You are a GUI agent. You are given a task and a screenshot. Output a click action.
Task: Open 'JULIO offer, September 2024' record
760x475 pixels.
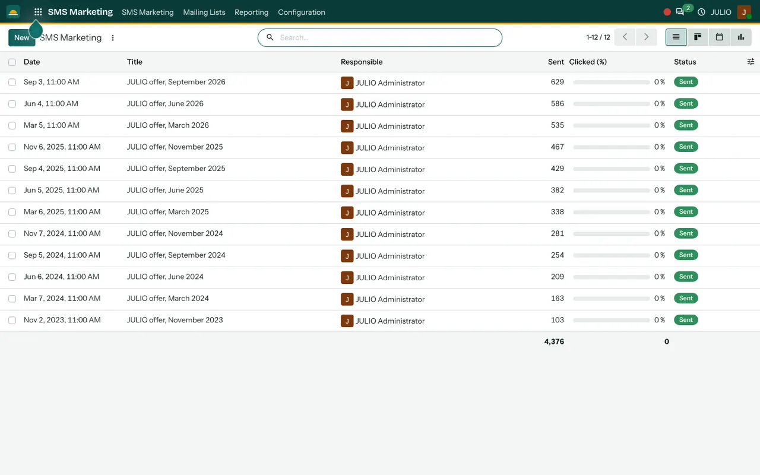(176, 255)
